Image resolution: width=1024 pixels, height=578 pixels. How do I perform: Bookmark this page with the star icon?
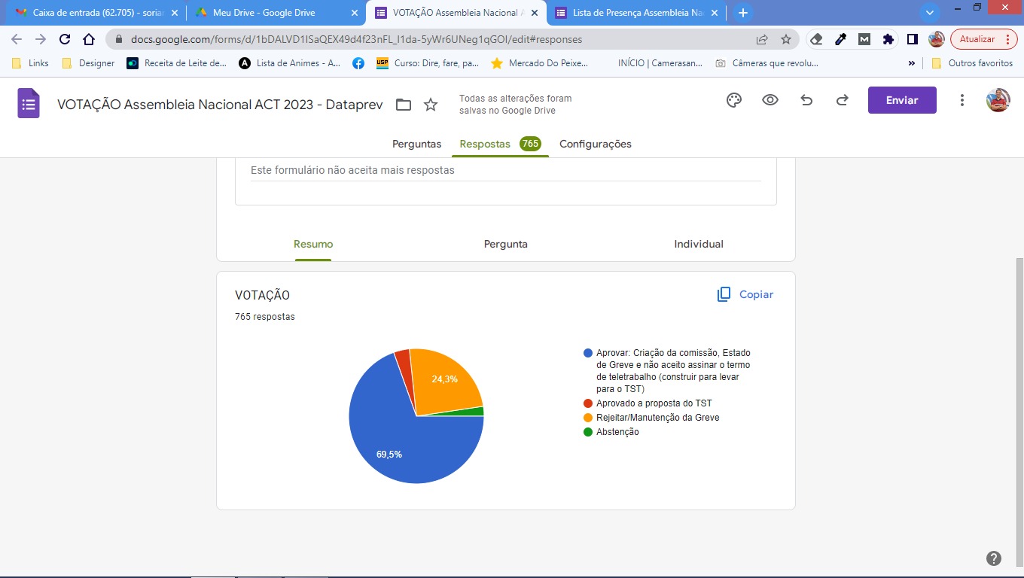click(x=786, y=39)
